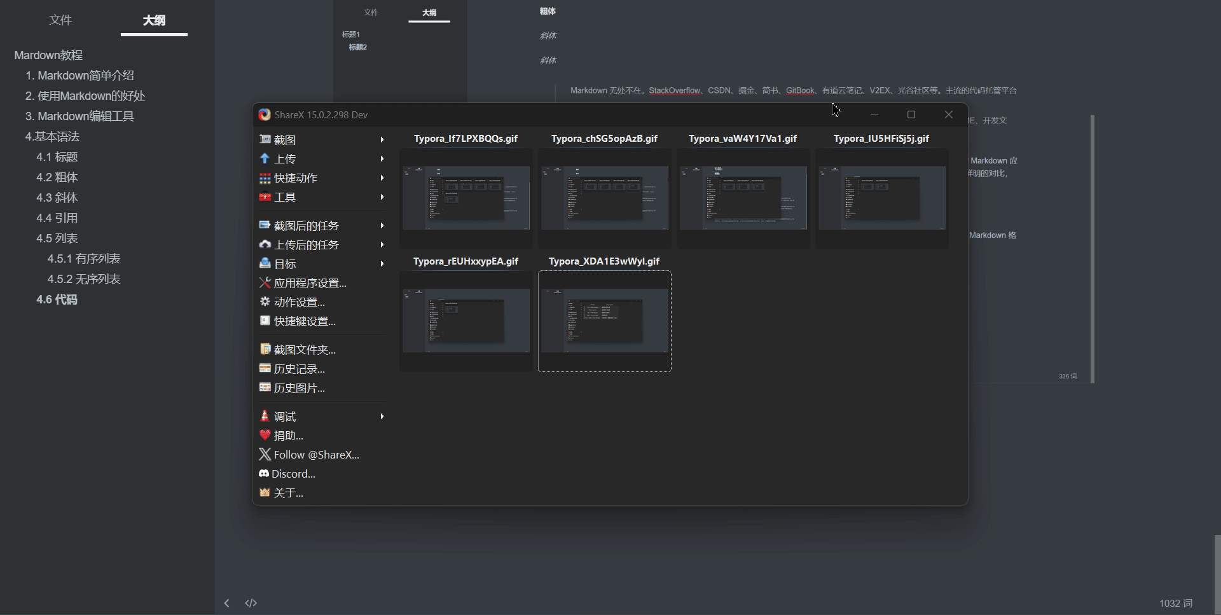Toggle Typora source code mode icon
The image size is (1221, 615).
coord(251,603)
